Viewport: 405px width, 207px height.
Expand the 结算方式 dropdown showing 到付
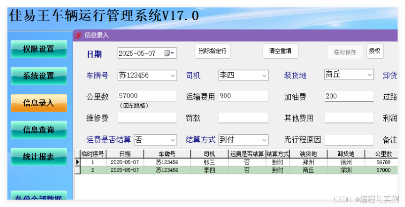point(264,140)
